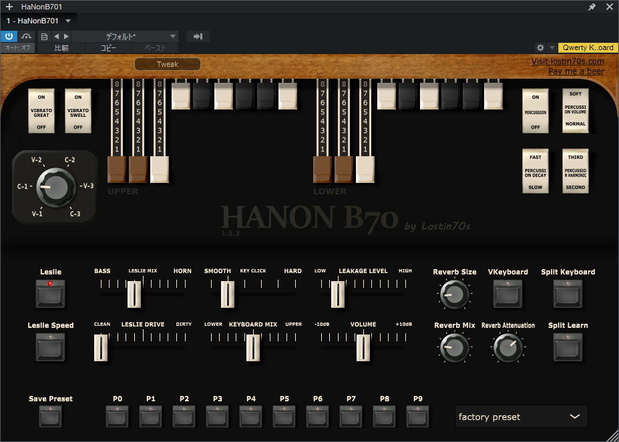Image resolution: width=619 pixels, height=442 pixels.
Task: Close the HaNonB701 plugin window
Action: [610, 7]
